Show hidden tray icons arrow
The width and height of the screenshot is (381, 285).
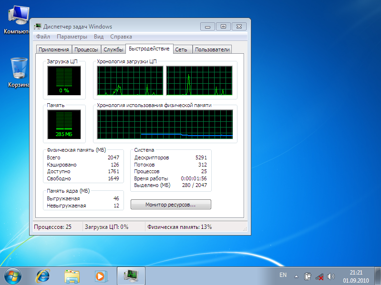[x=297, y=276]
